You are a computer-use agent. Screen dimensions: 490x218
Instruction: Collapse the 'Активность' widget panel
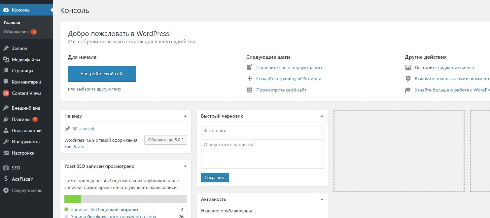322,199
